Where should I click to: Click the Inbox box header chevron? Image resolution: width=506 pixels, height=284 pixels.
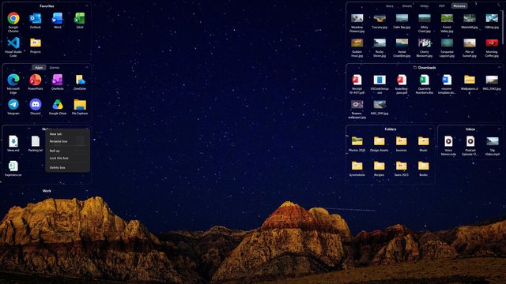pos(499,129)
